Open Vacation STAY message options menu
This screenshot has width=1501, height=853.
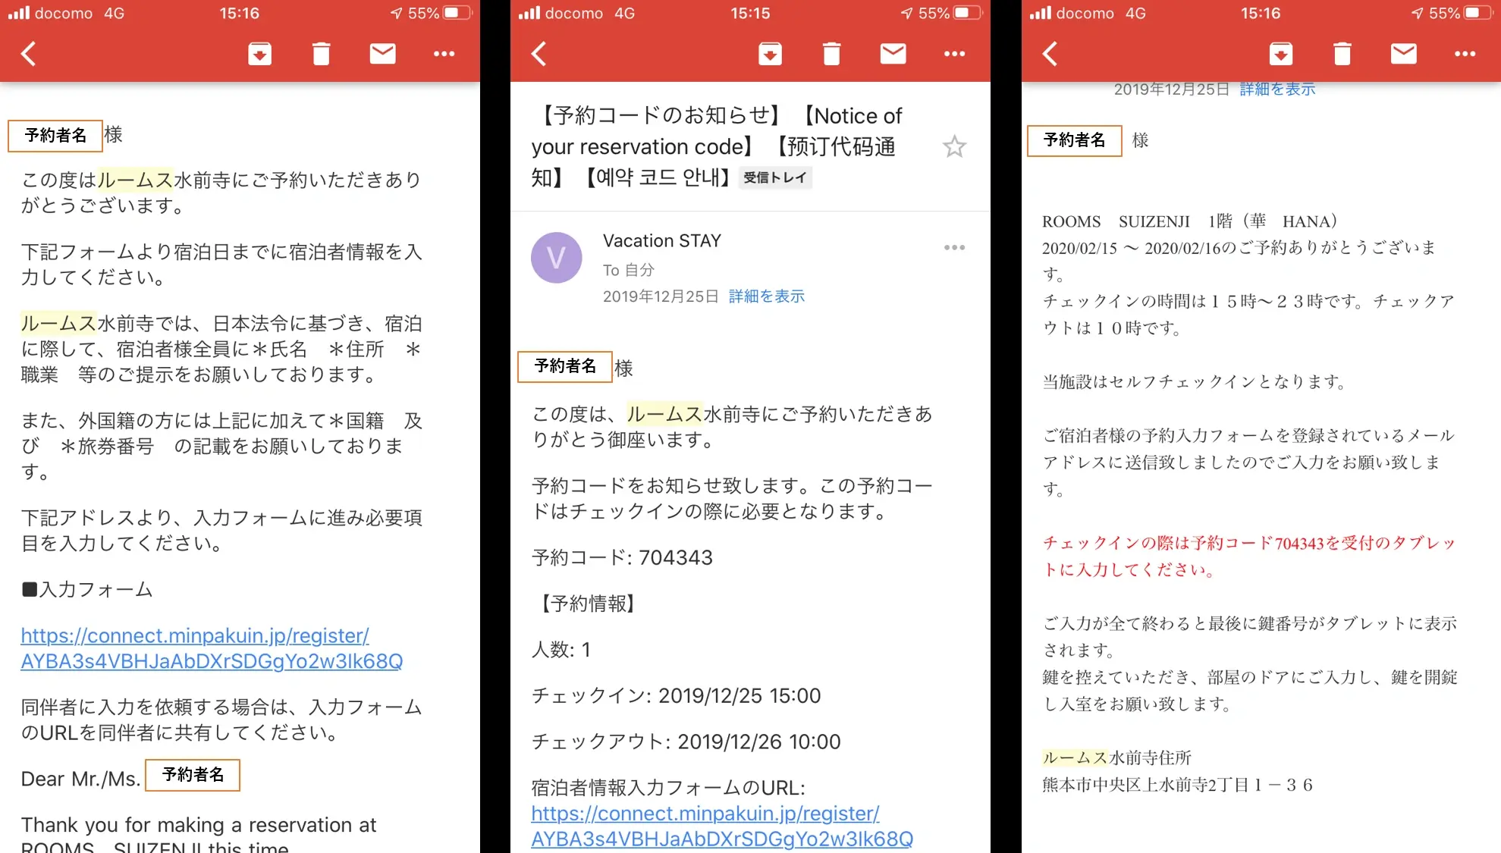coord(954,248)
